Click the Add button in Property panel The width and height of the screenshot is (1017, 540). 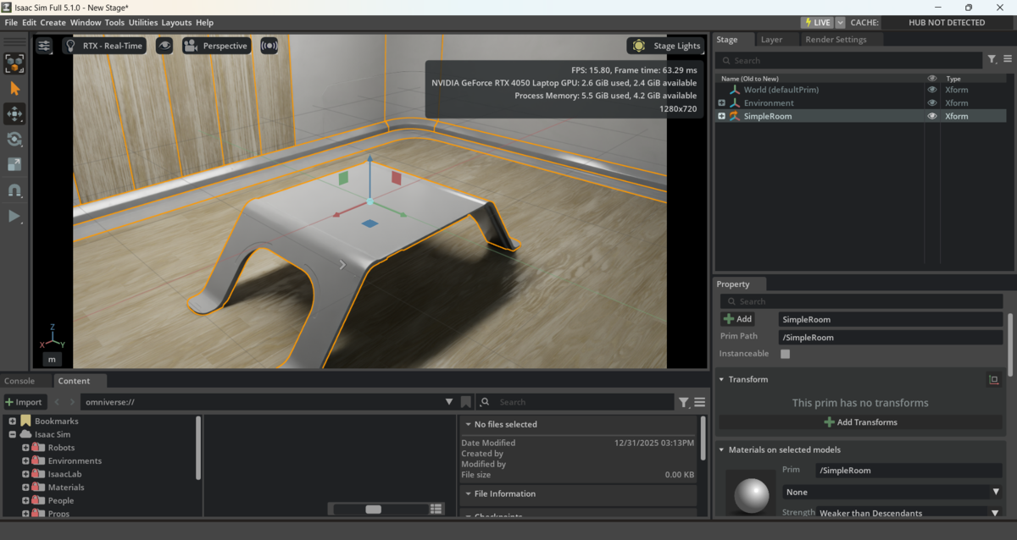coord(737,319)
